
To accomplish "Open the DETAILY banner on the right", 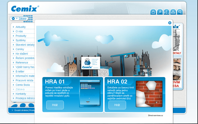I will [x=177, y=39].
